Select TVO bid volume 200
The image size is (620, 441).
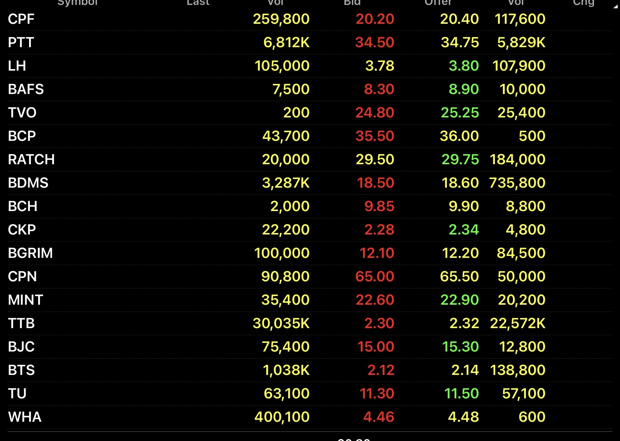tap(296, 113)
